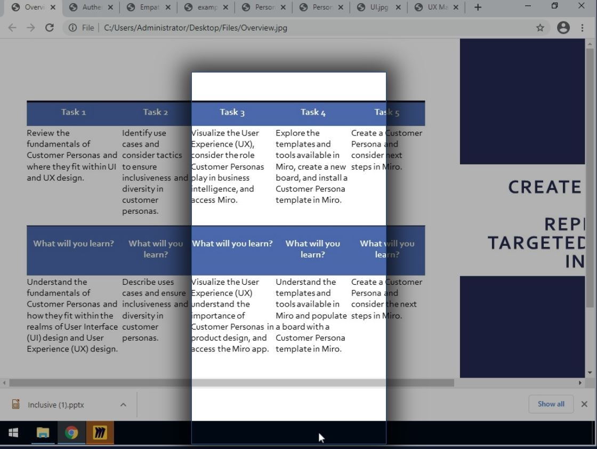The width and height of the screenshot is (597, 449).
Task: Close the UI.jpg tab
Action: point(398,7)
